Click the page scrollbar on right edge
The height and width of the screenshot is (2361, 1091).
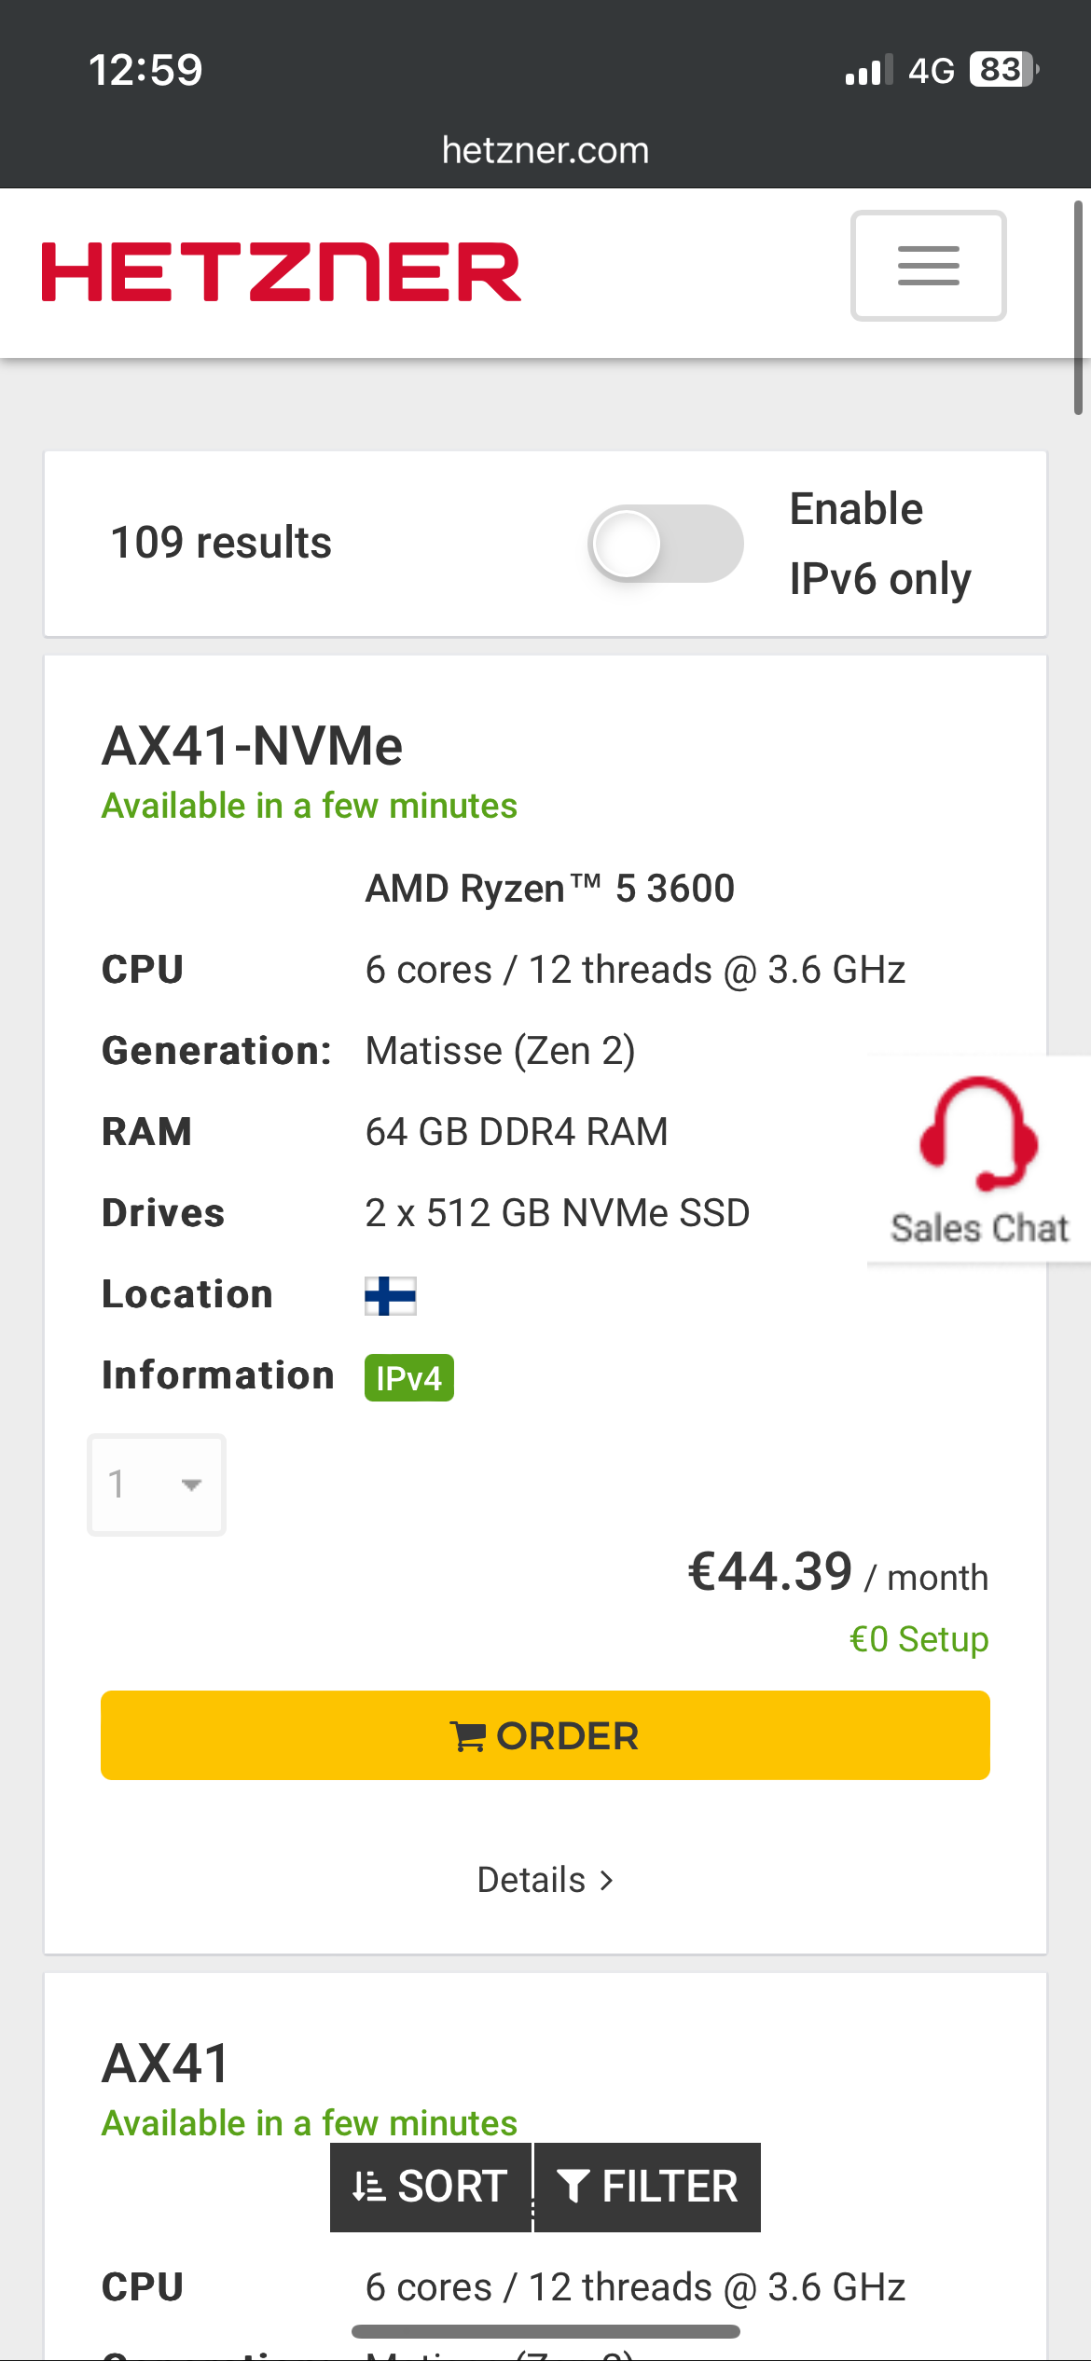[1078, 308]
